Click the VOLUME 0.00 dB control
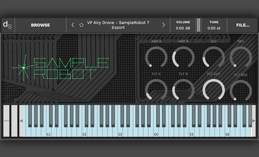Screen dimensions: 259x157 (183, 25)
